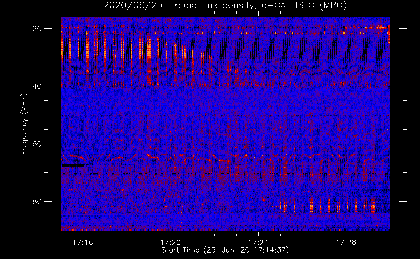Click the 80 frequency tick label

coord(37,202)
